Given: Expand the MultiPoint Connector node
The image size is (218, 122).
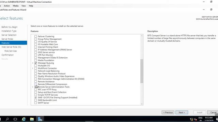Looking at the screenshot, I should point(33,68).
